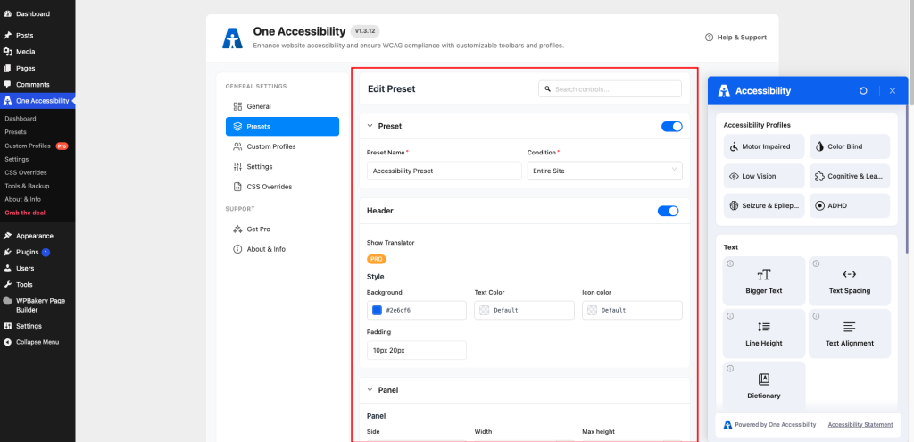Select the Cognitive & Learning puzzle profile
This screenshot has height=442, width=914.
click(850, 176)
